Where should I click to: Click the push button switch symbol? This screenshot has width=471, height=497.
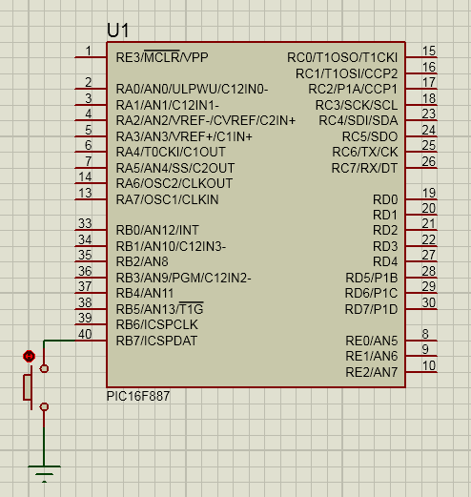pyautogui.click(x=35, y=387)
